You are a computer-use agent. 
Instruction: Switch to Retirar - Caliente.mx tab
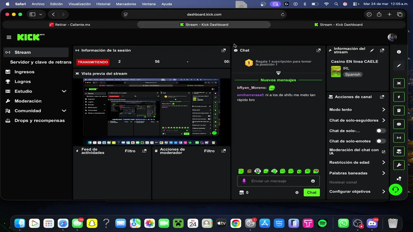(70, 24)
